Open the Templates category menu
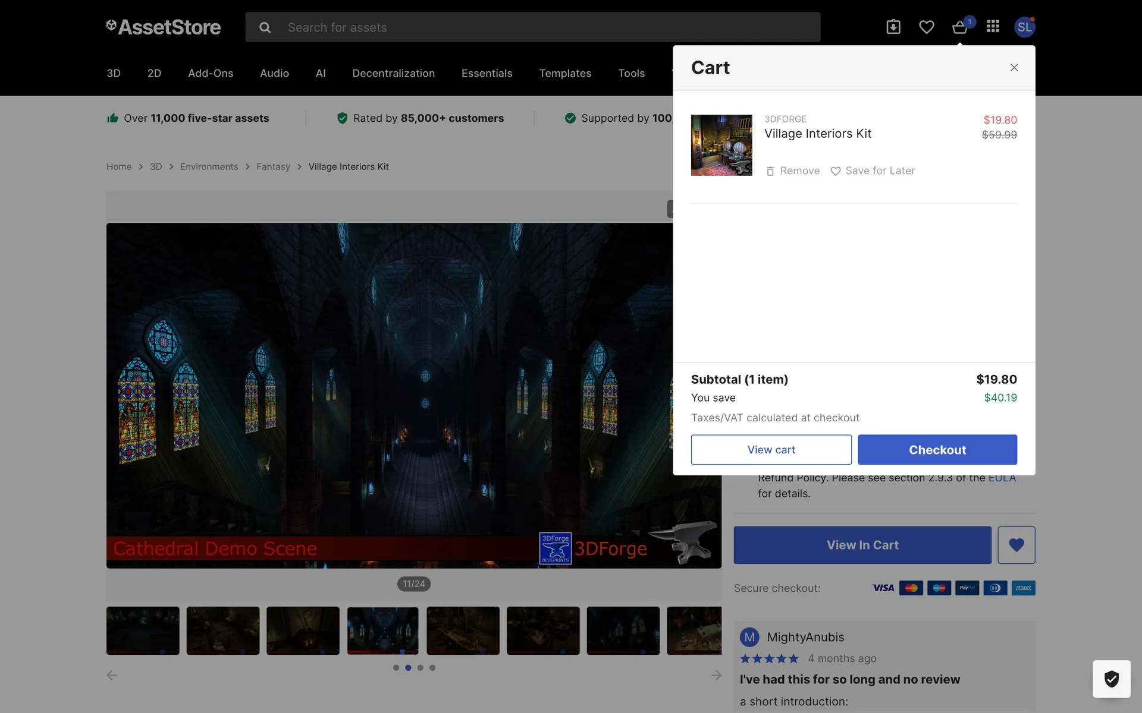 (564, 73)
